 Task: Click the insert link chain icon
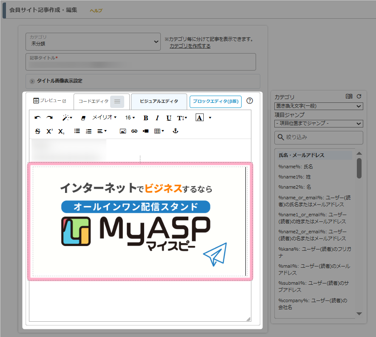(x=134, y=131)
